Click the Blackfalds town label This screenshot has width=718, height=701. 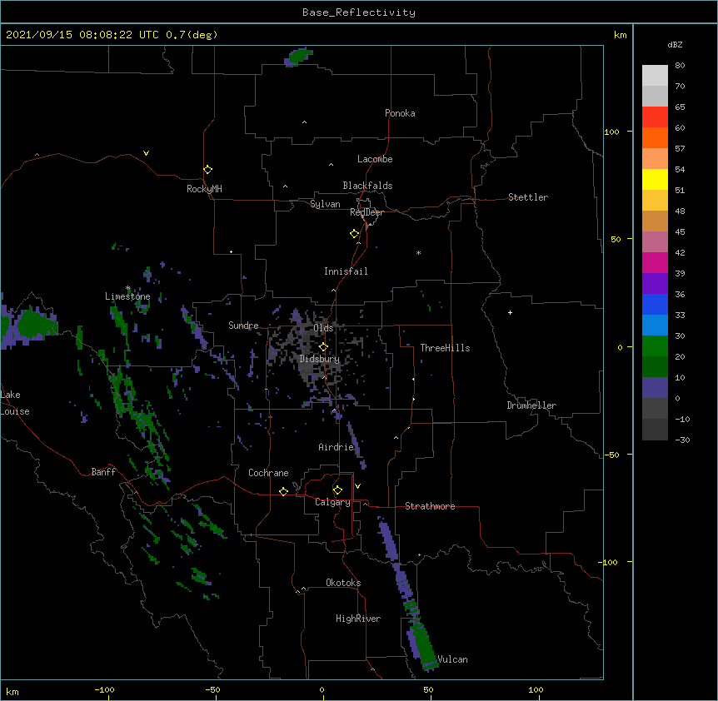(x=367, y=186)
